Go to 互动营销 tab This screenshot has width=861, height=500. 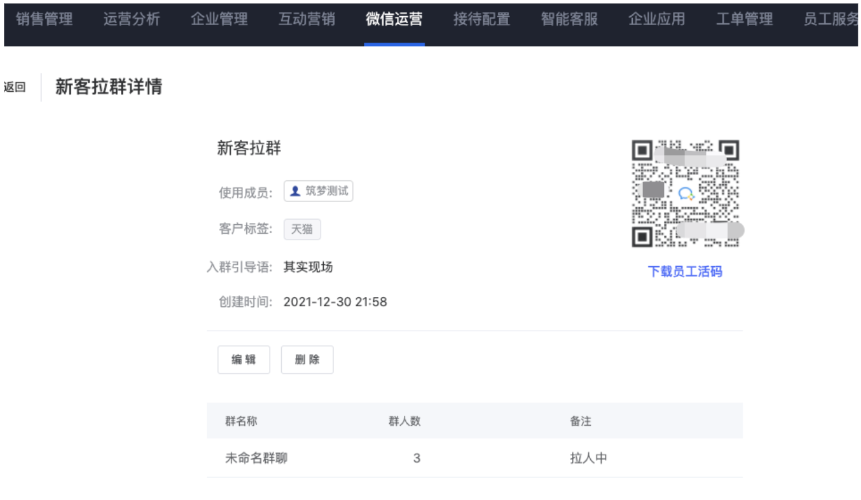pyautogui.click(x=307, y=19)
